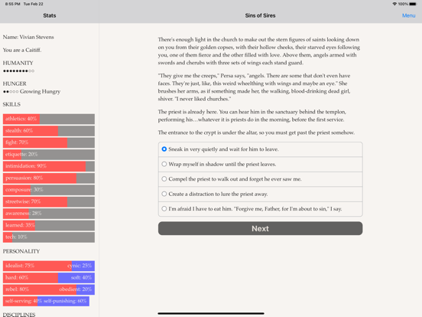Tap the Sins of Sires title
Image resolution: width=422 pixels, height=317 pixels.
point(260,15)
